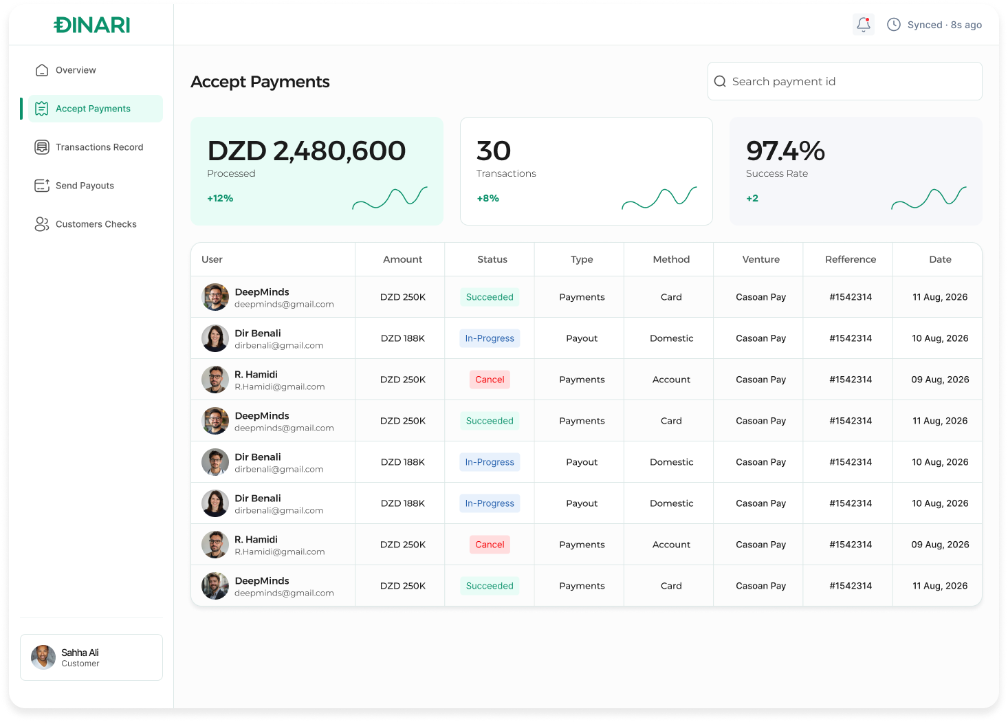Click the Sahha Ali account name
Viewport: 1008px width, 722px height.
[80, 653]
